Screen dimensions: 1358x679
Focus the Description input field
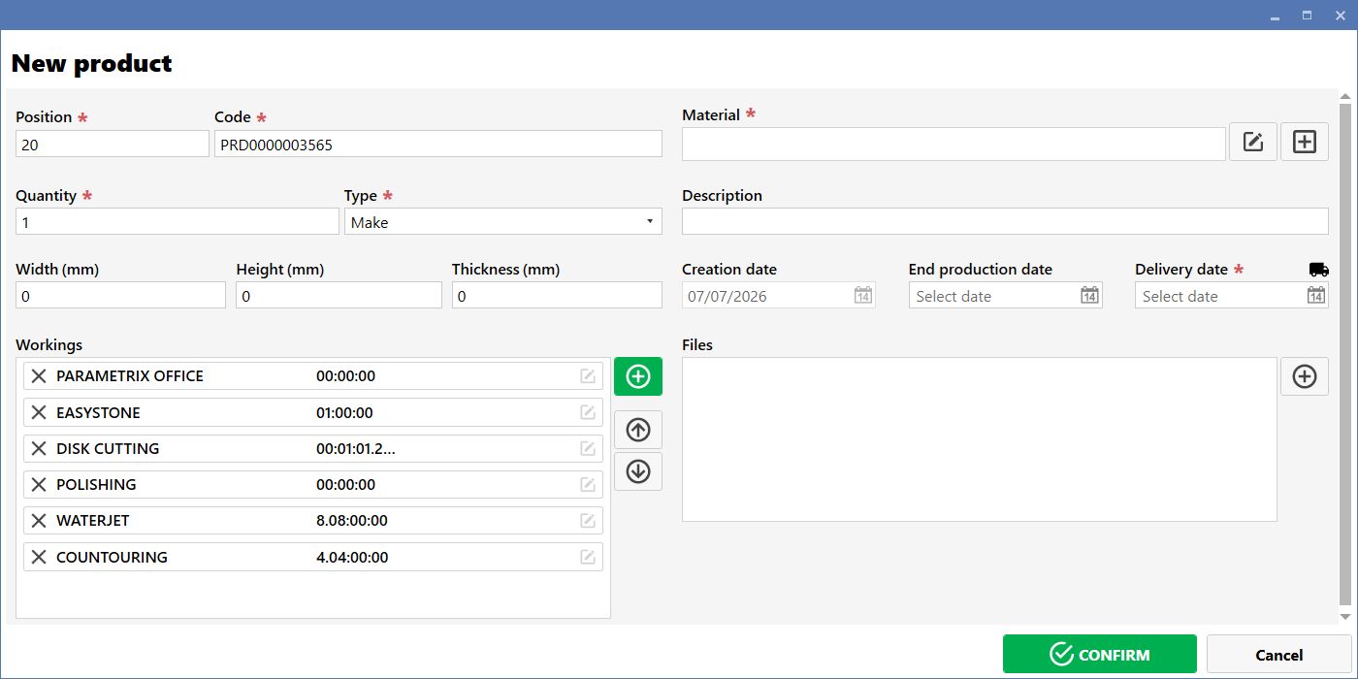point(1005,221)
